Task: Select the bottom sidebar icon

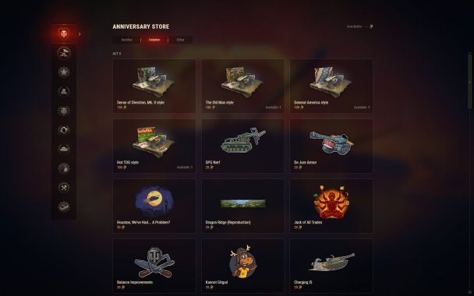Action: (x=63, y=206)
